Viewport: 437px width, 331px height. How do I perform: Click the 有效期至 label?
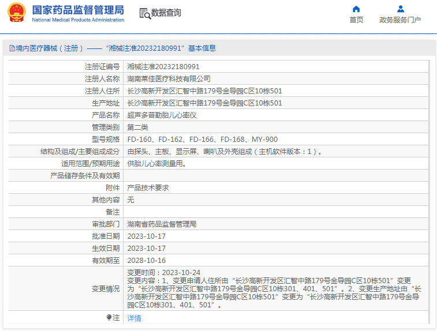[106, 261]
